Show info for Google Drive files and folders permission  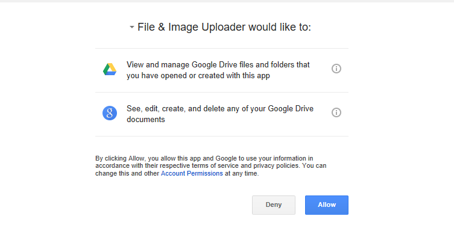pos(336,69)
